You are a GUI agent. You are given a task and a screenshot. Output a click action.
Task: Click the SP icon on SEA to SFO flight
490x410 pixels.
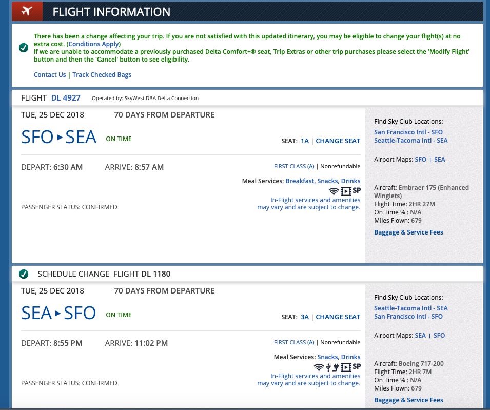tap(357, 366)
